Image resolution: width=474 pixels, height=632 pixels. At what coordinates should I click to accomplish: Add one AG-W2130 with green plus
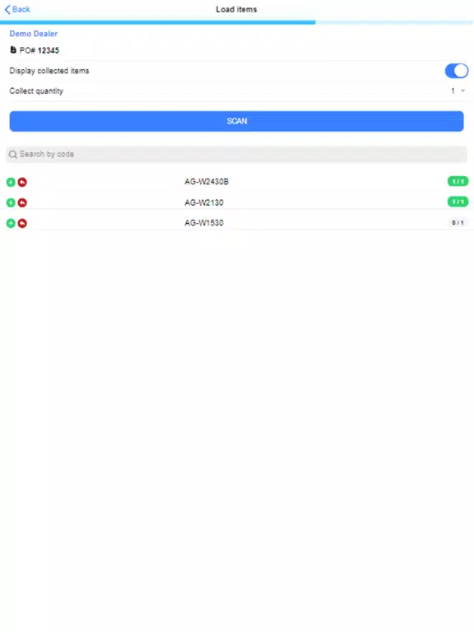[11, 202]
